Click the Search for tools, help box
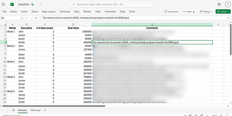The width and height of the screenshot is (232, 116). 111,4
